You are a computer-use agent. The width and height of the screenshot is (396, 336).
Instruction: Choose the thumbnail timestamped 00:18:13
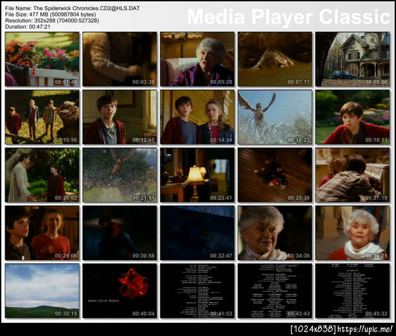point(352,118)
